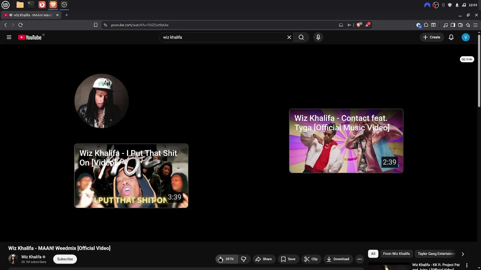Download the video
The image size is (481, 270).
pyautogui.click(x=338, y=259)
